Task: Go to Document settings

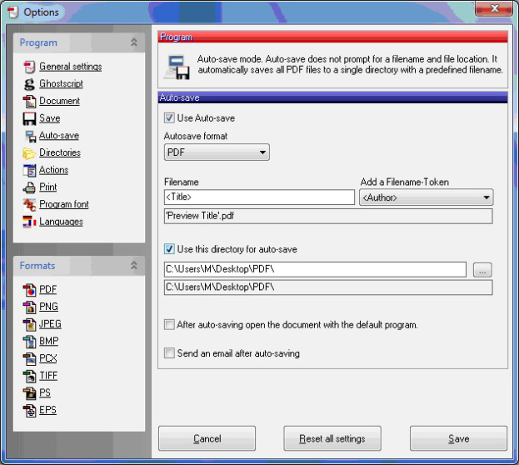Action: (x=60, y=101)
